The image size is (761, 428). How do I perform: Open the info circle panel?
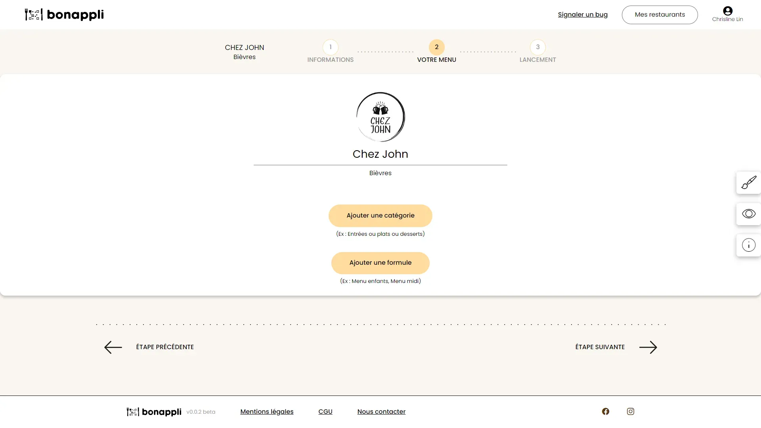tap(748, 245)
